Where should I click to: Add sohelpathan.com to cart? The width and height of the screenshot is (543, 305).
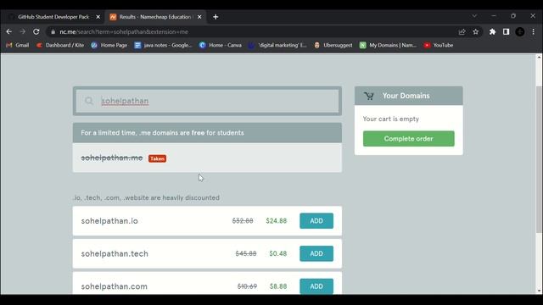316,286
